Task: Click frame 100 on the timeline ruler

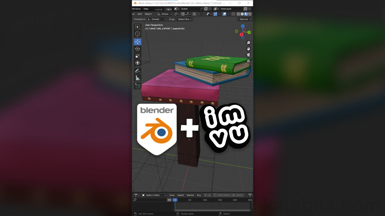Action: 205,200
